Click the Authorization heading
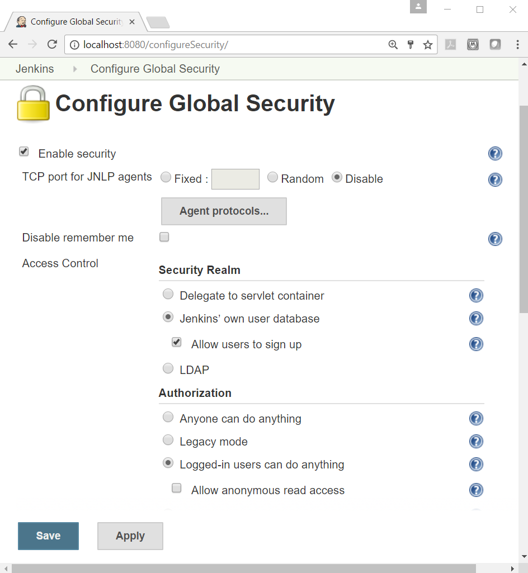Screen dimensions: 528x573 coord(195,393)
